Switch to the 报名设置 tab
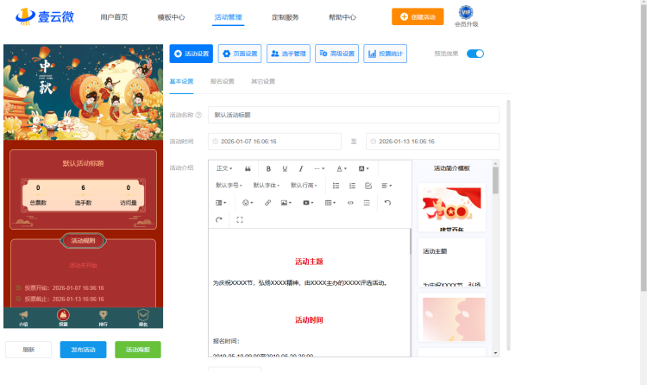The width and height of the screenshot is (647, 385). pos(222,81)
